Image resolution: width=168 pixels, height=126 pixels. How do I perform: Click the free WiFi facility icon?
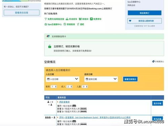pos(45,19)
